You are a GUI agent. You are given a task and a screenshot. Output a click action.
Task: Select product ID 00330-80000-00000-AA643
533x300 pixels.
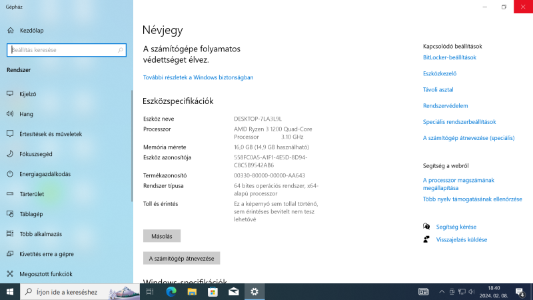[270, 175]
